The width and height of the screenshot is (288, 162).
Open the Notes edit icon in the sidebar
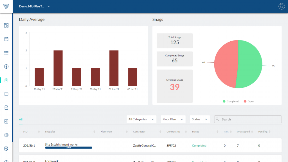(6, 149)
